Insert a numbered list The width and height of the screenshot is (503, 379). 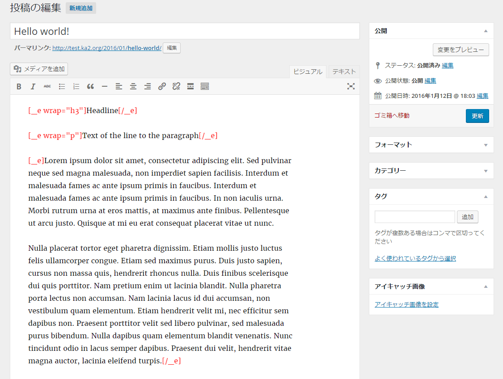coord(76,87)
